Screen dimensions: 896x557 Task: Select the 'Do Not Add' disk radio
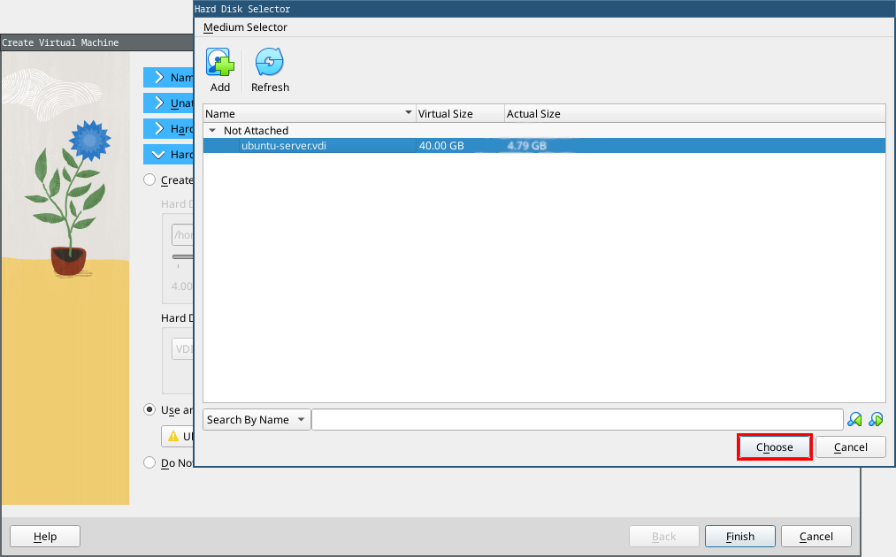149,463
